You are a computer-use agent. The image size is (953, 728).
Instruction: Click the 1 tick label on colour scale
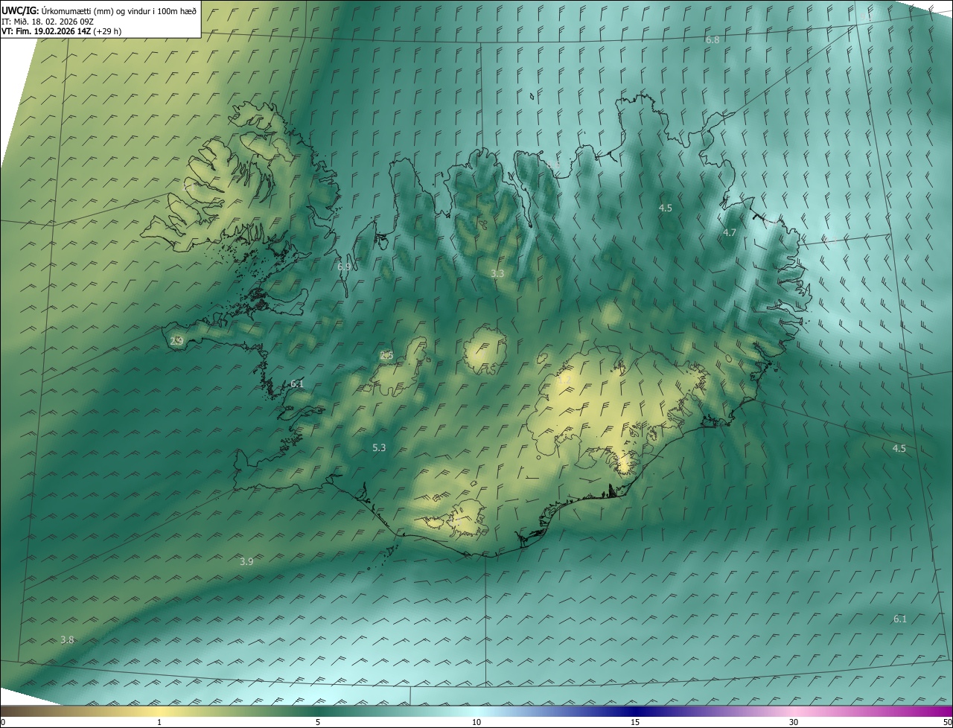click(x=159, y=722)
